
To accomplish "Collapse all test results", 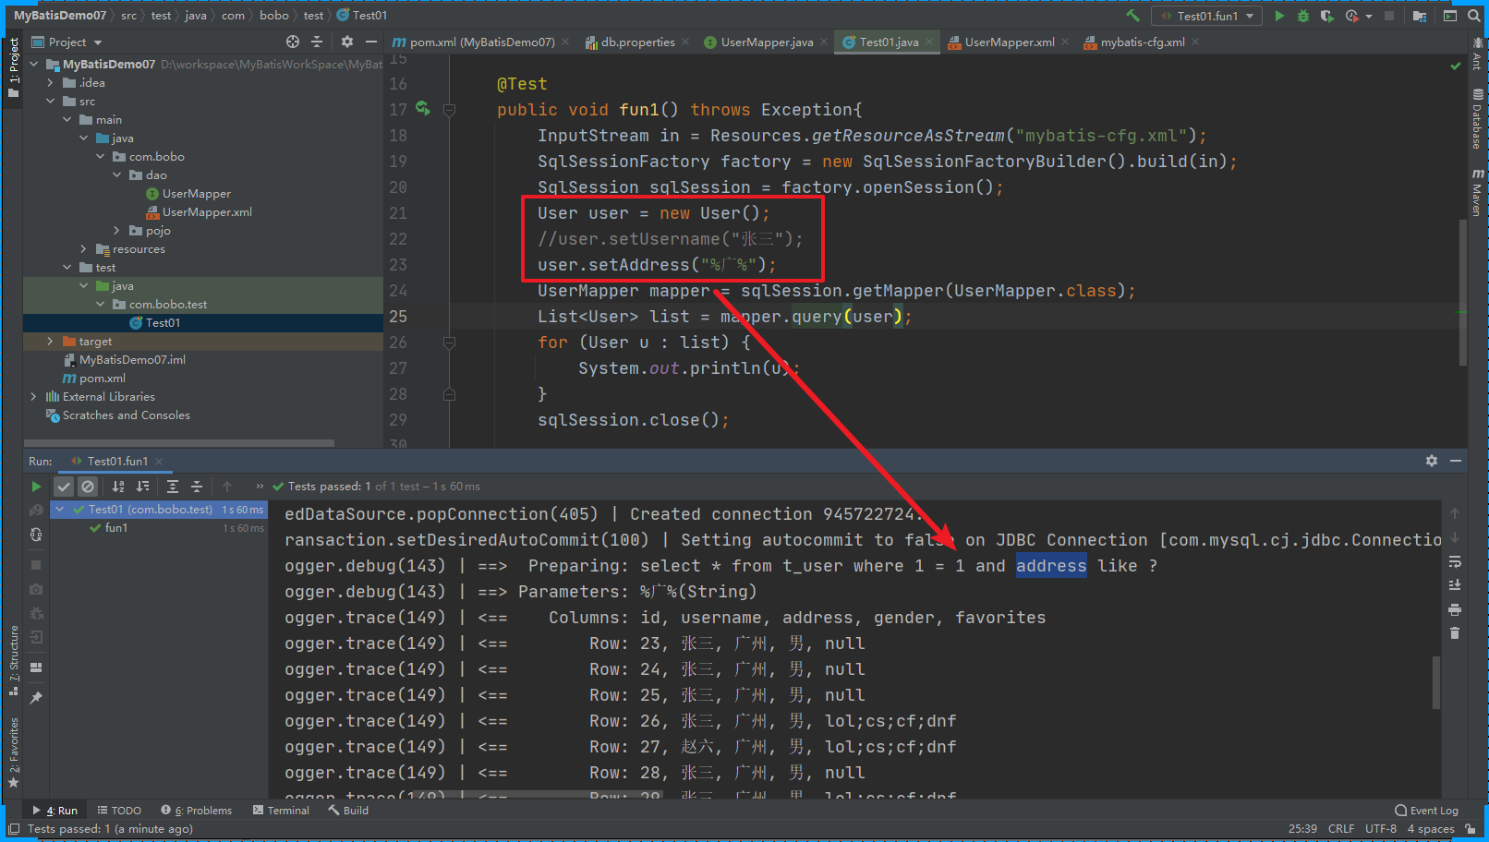I will pyautogui.click(x=197, y=487).
